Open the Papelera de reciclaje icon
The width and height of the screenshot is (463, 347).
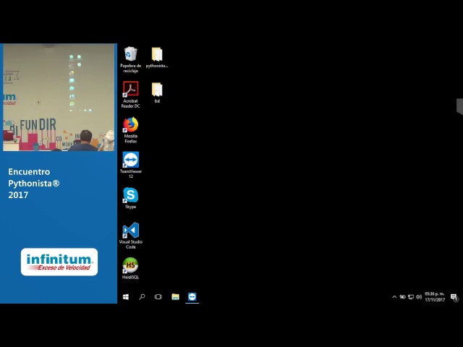point(130,59)
